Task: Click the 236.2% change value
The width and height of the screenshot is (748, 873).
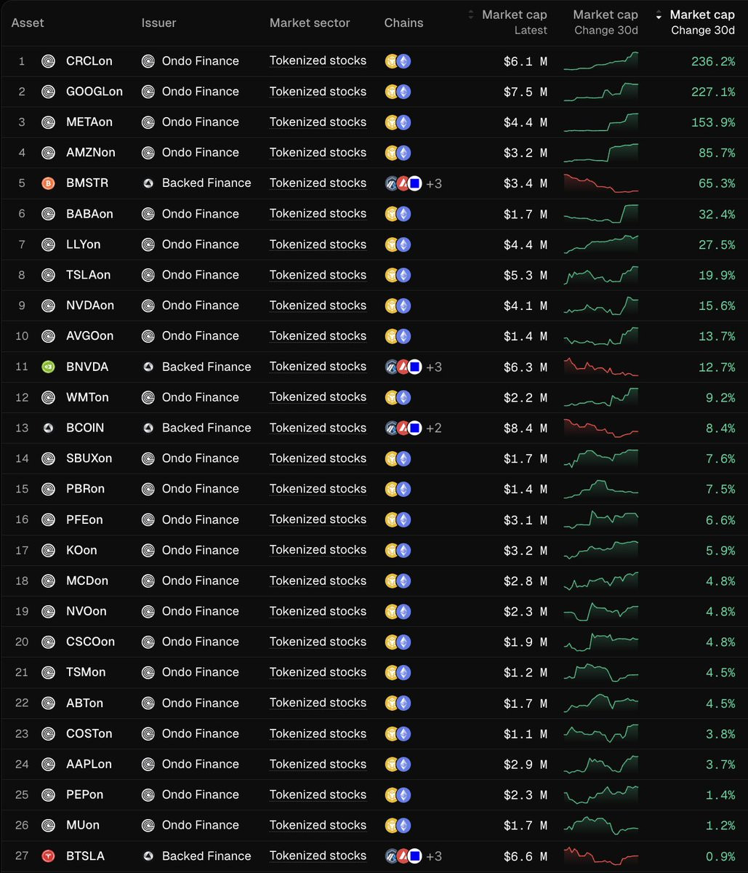Action: click(x=713, y=62)
